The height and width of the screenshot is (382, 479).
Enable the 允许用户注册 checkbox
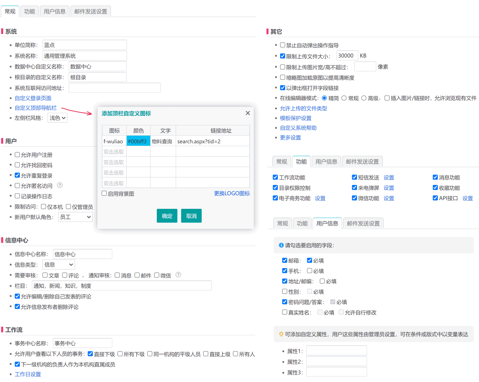click(17, 154)
